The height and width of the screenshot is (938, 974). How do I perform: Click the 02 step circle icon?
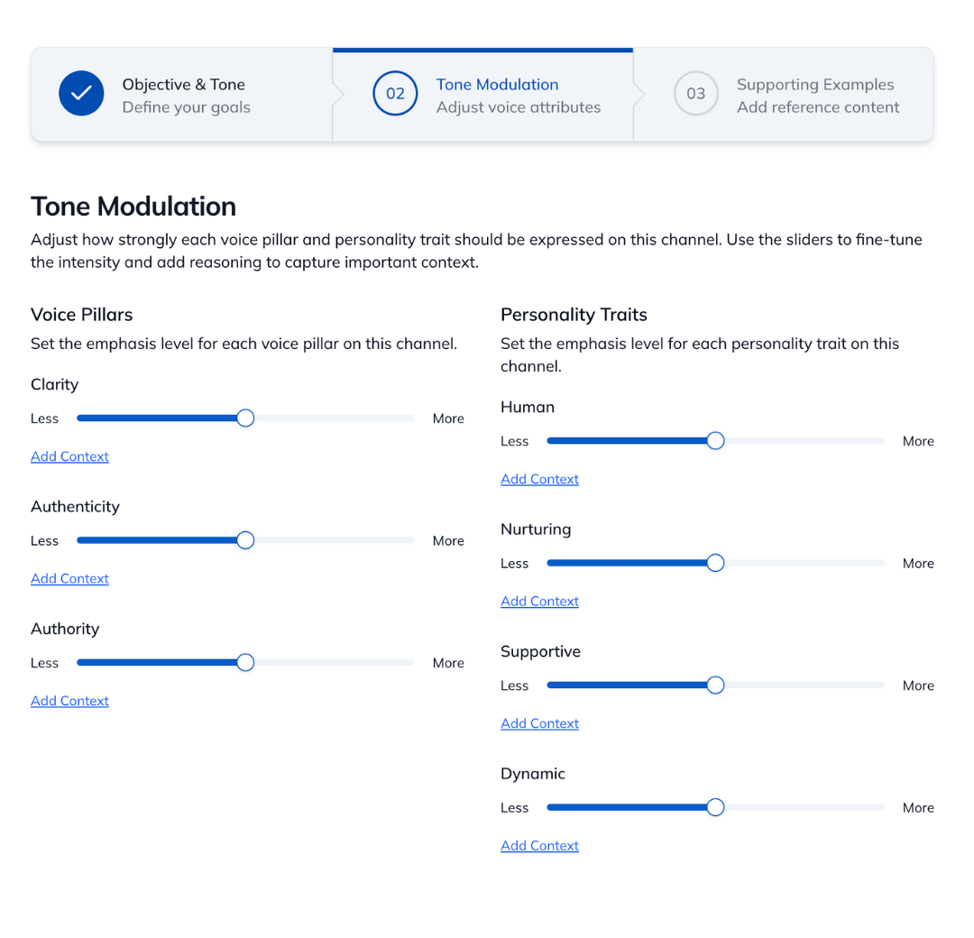point(395,94)
